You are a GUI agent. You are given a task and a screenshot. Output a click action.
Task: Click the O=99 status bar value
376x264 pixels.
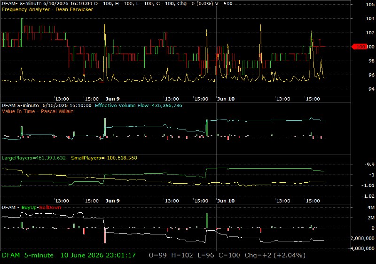point(157,256)
